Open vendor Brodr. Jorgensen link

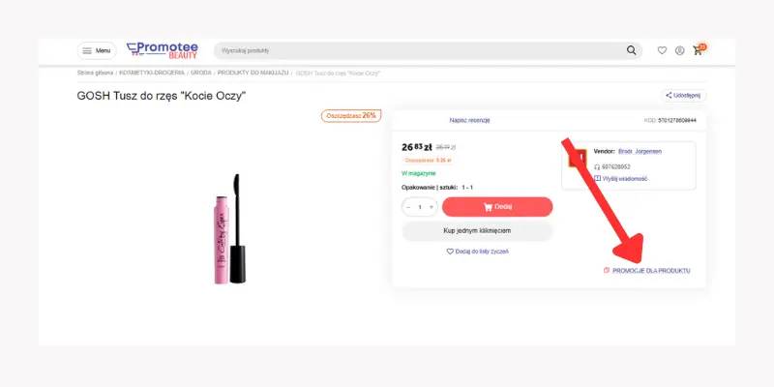tap(640, 152)
